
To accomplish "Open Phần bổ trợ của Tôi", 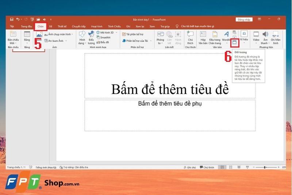I will pyautogui.click(x=135, y=41).
